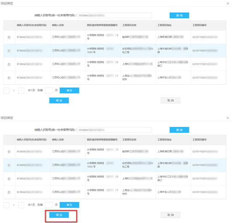Click page number input in upper pagination
This screenshot has width=232, height=223.
coord(49,90)
